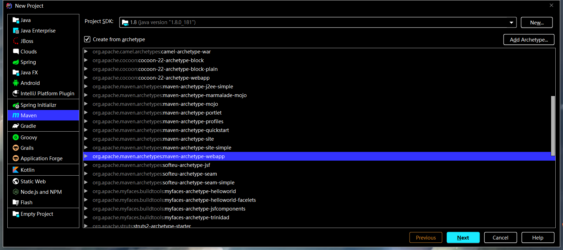Expand the cocoon-22-archetype-block node
The width and height of the screenshot is (563, 250).
coord(86,60)
